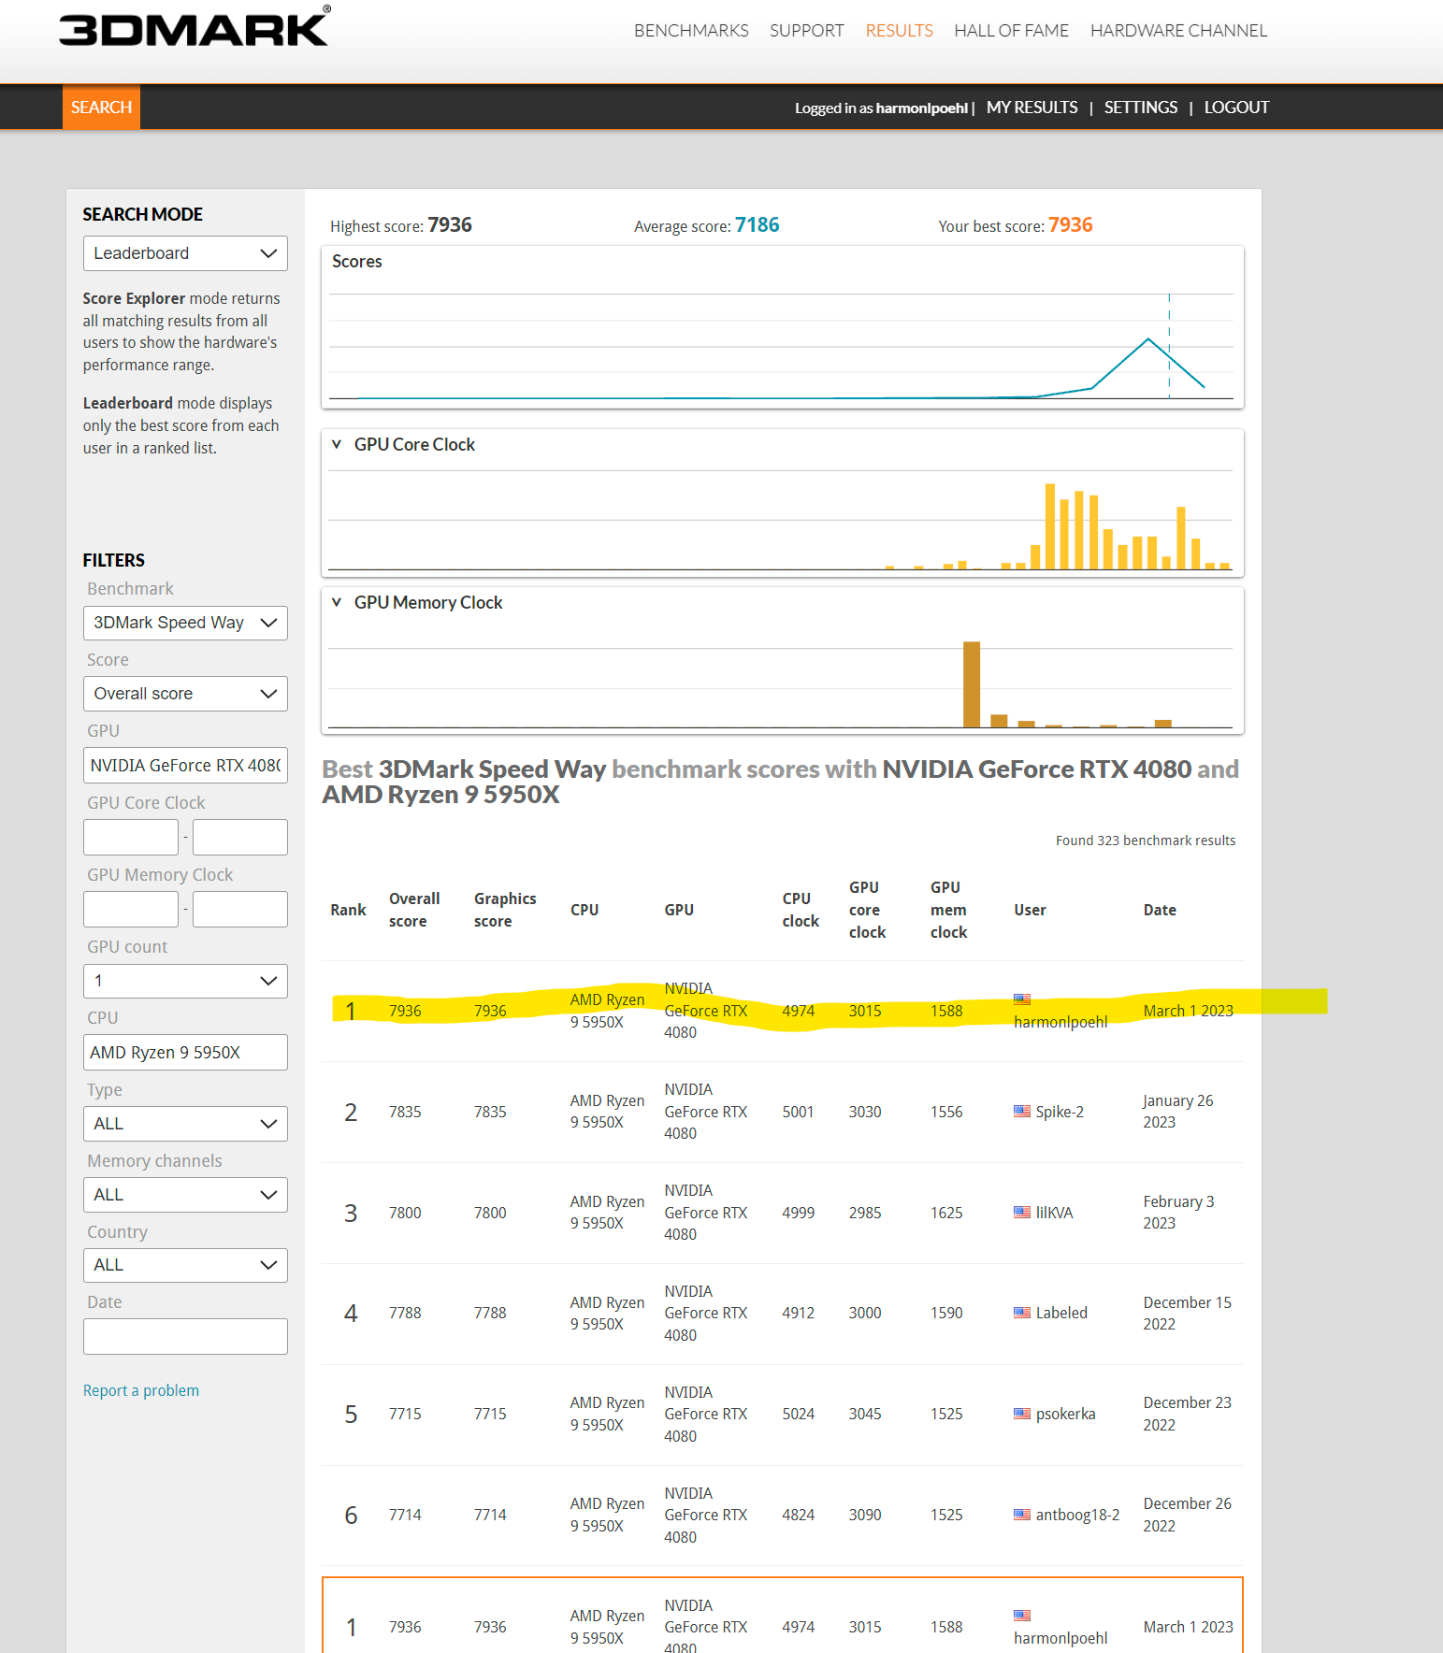
Task: Click the Average score 7186 value
Action: [757, 225]
